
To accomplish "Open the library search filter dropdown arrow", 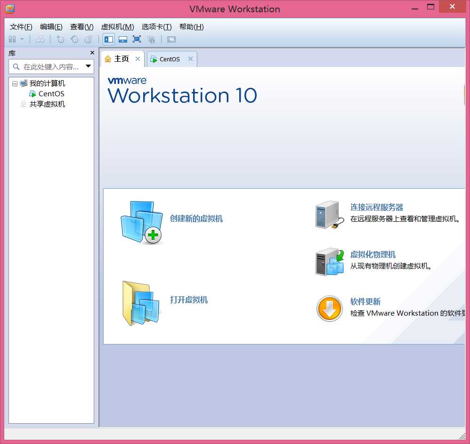I will (88, 66).
